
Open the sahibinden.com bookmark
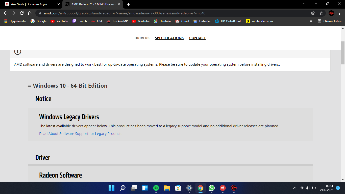coord(259,21)
